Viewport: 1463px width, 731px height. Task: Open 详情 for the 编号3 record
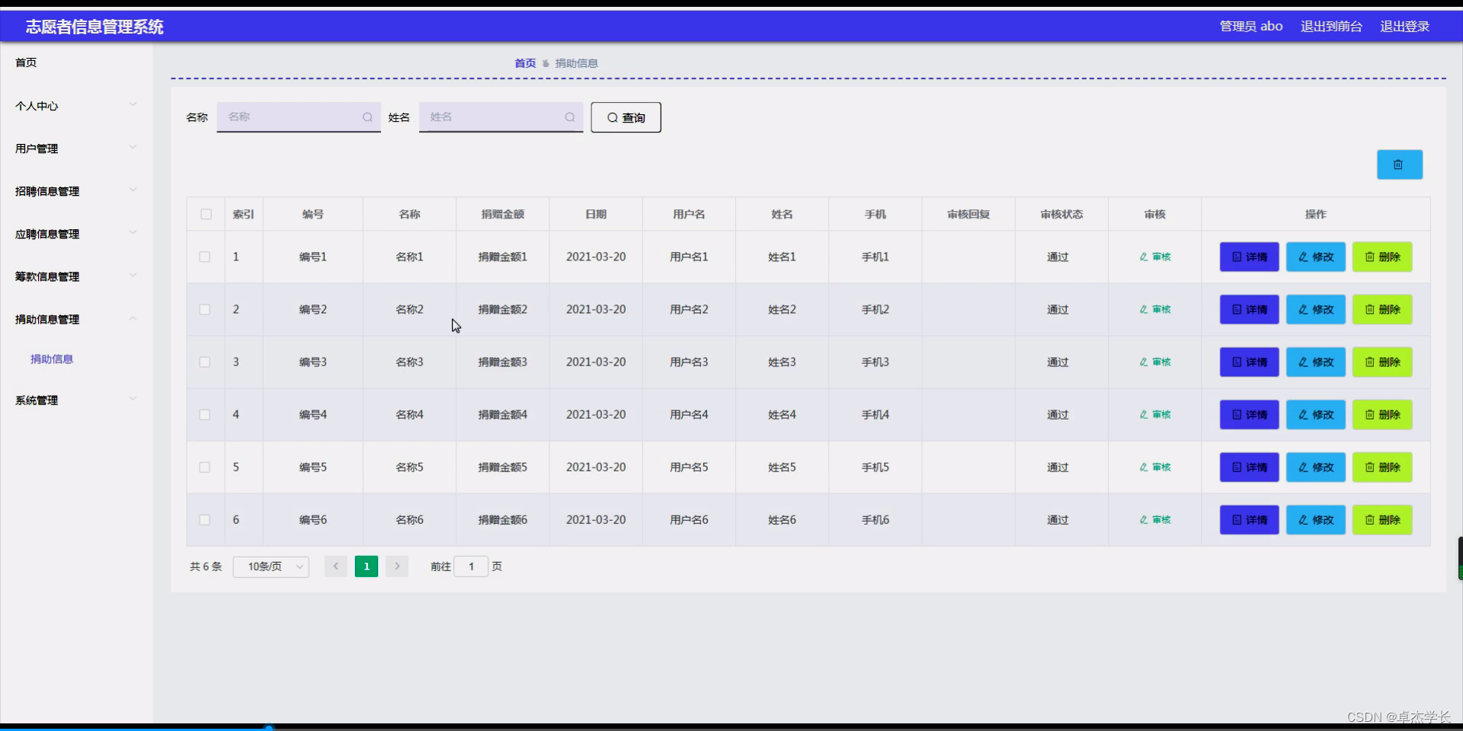pyautogui.click(x=1248, y=362)
